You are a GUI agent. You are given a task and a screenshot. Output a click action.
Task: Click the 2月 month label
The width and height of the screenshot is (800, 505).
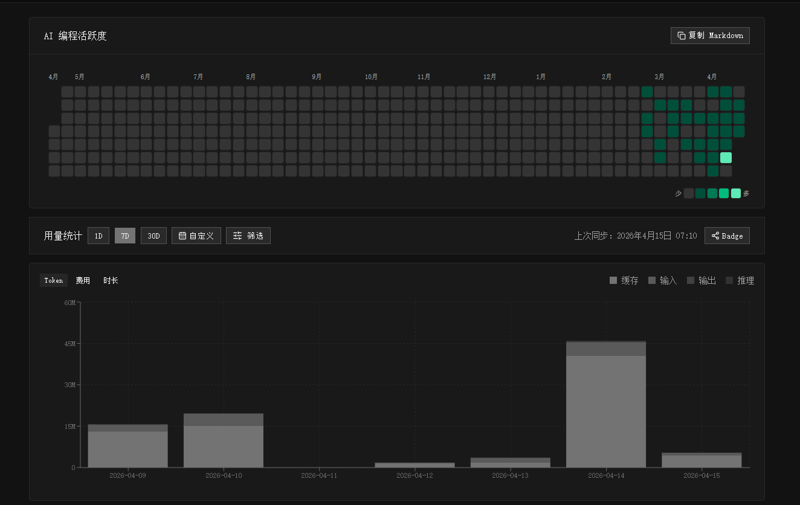tap(607, 77)
